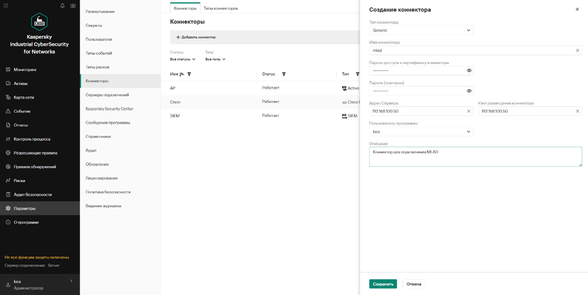The width and height of the screenshot is (588, 295).
Task: Show the certificate access password with the eye icon
Action: click(x=469, y=70)
